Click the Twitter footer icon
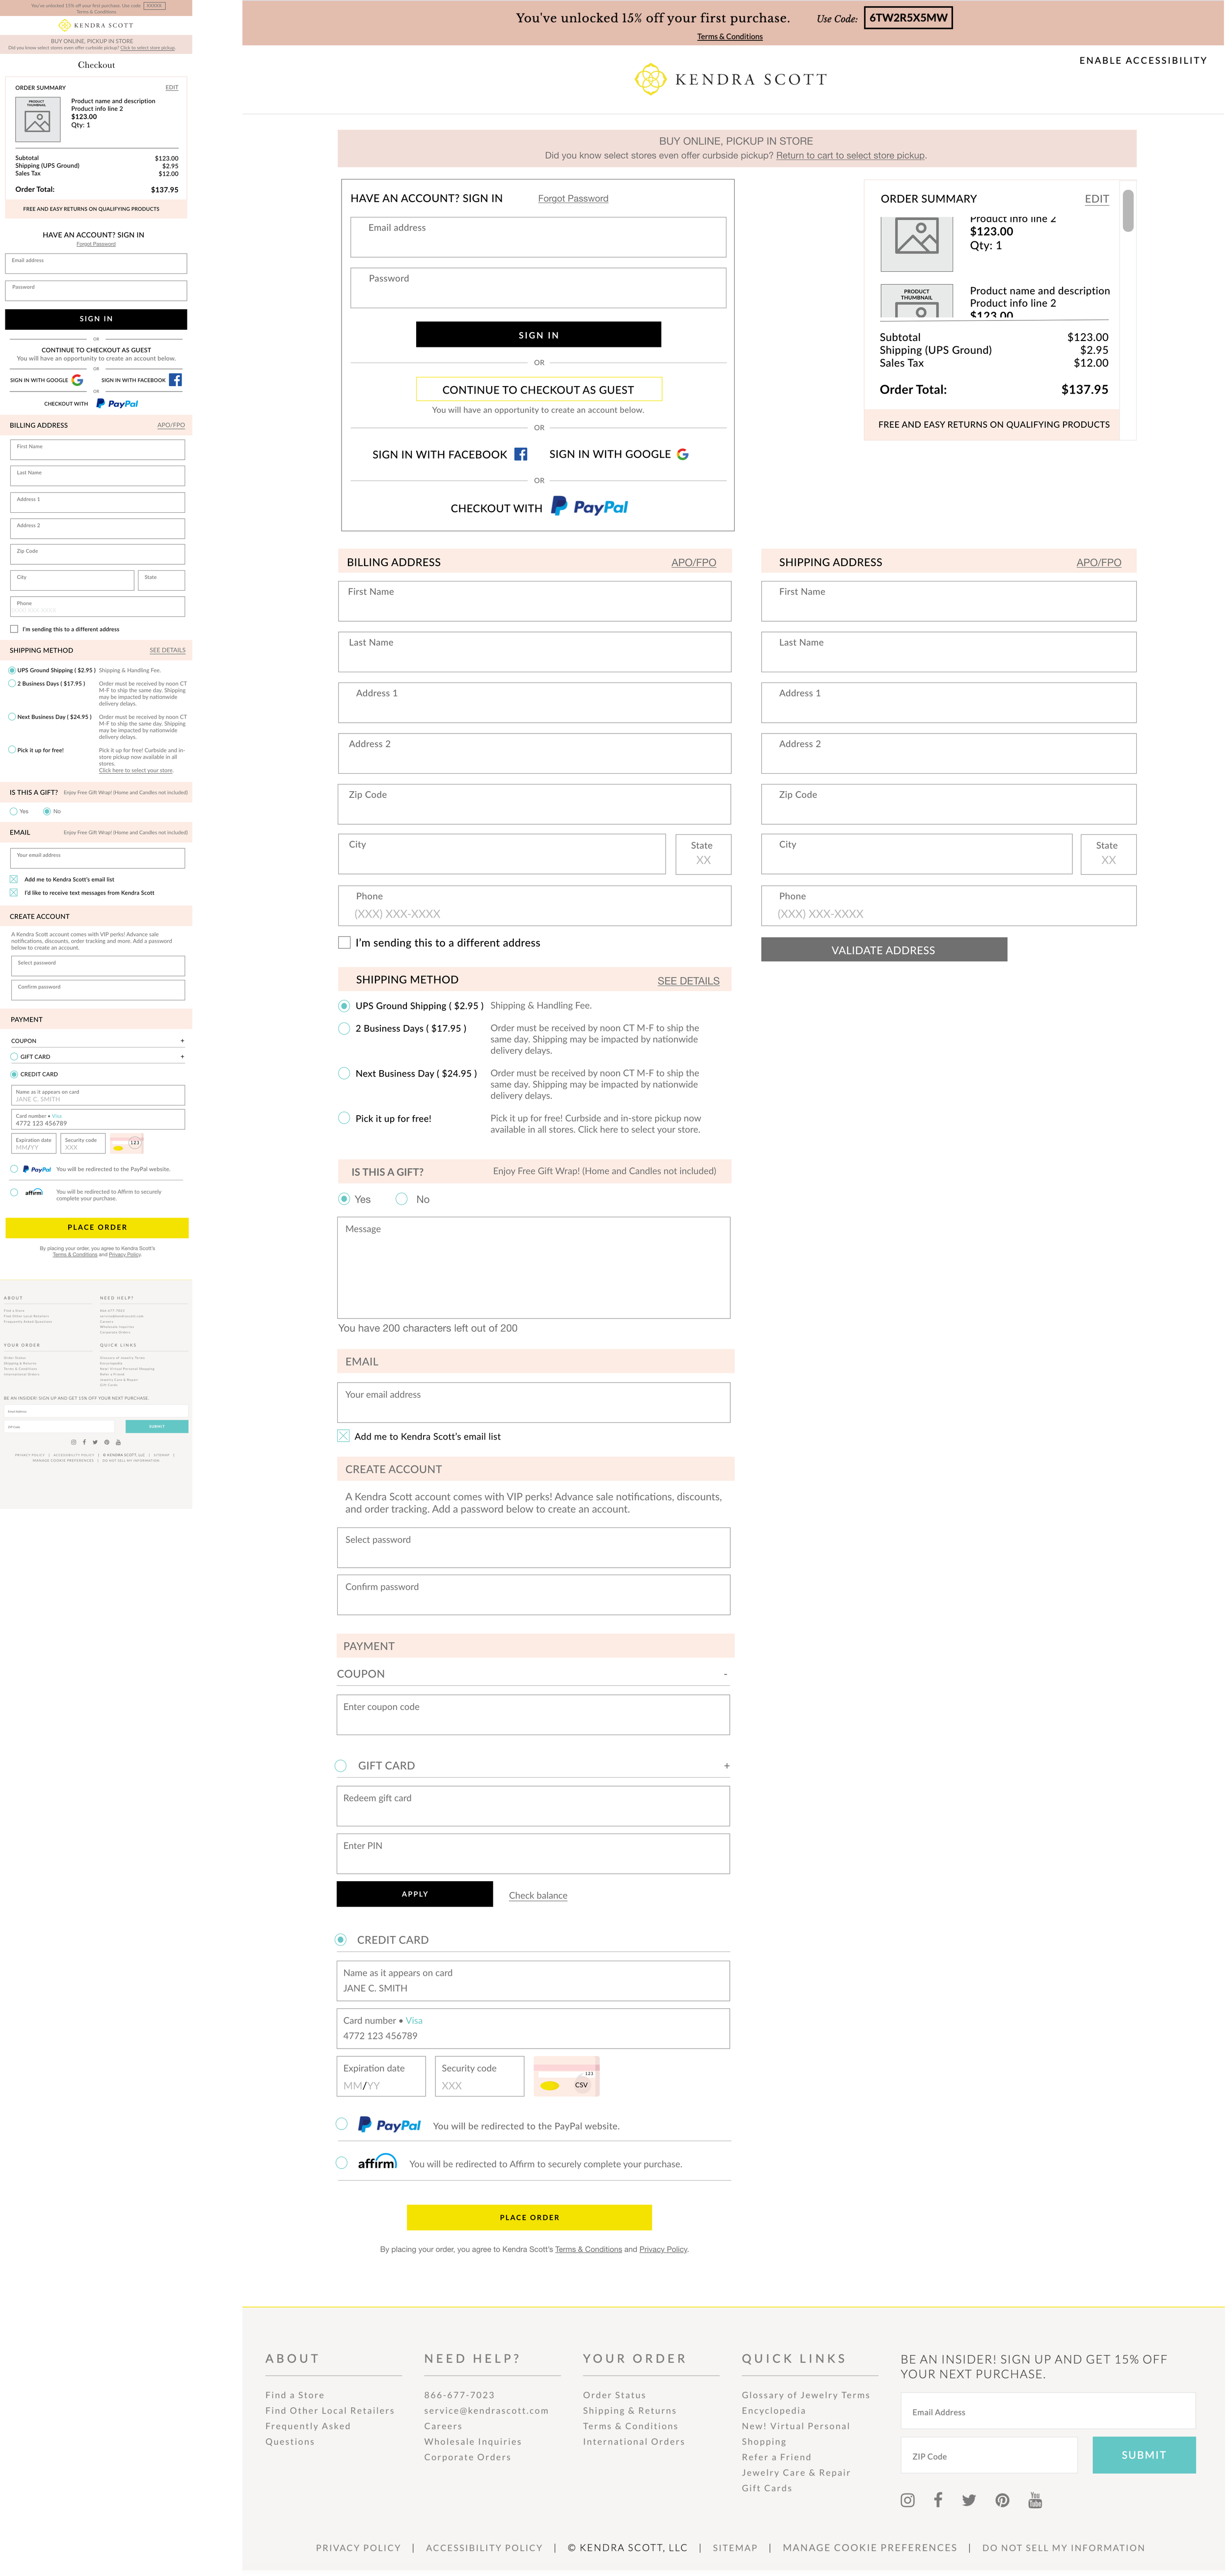The width and height of the screenshot is (1227, 2576). 969,2499
